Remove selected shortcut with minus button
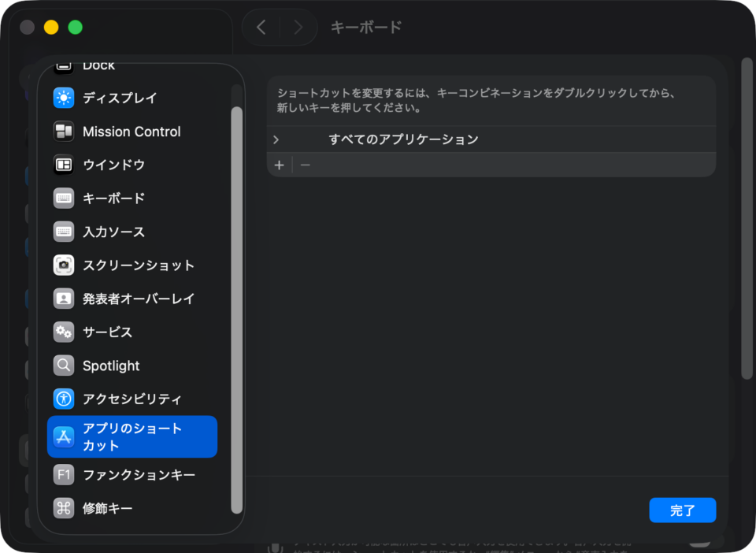 [306, 165]
